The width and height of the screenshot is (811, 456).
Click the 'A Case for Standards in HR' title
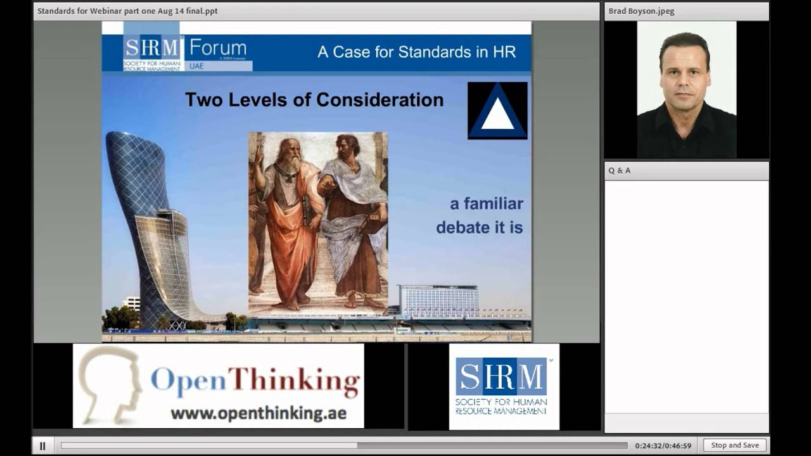[416, 52]
